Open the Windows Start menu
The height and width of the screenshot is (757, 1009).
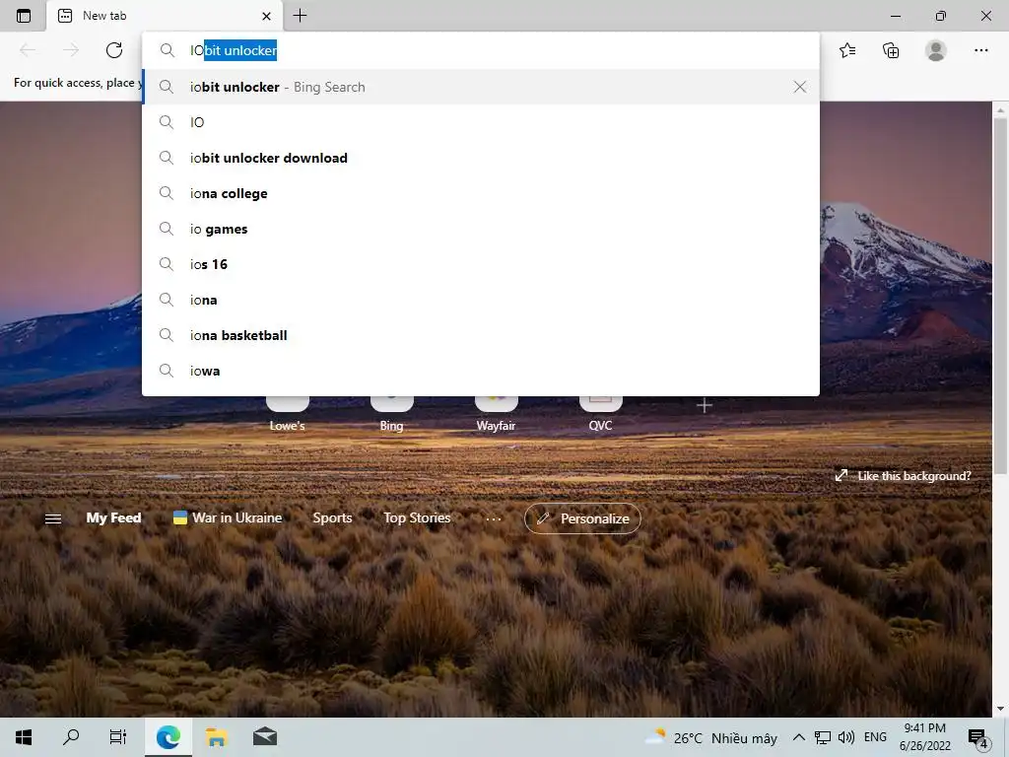click(24, 737)
